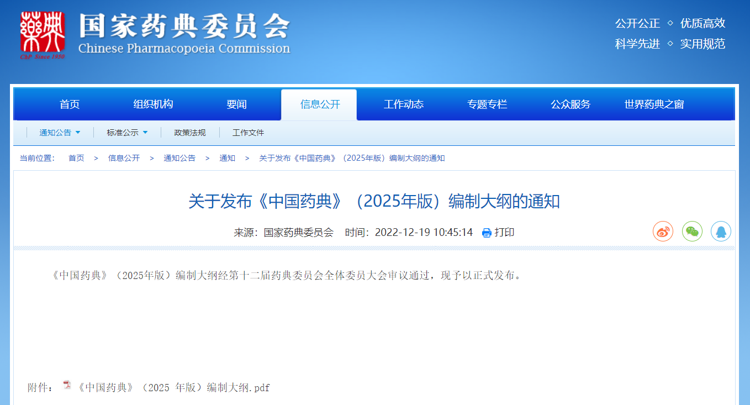Open the 政策法规 submenu item

[x=190, y=133]
